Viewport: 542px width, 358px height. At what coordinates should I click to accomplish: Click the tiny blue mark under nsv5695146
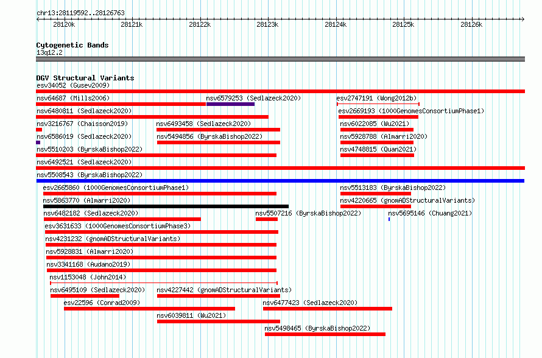[x=389, y=219]
